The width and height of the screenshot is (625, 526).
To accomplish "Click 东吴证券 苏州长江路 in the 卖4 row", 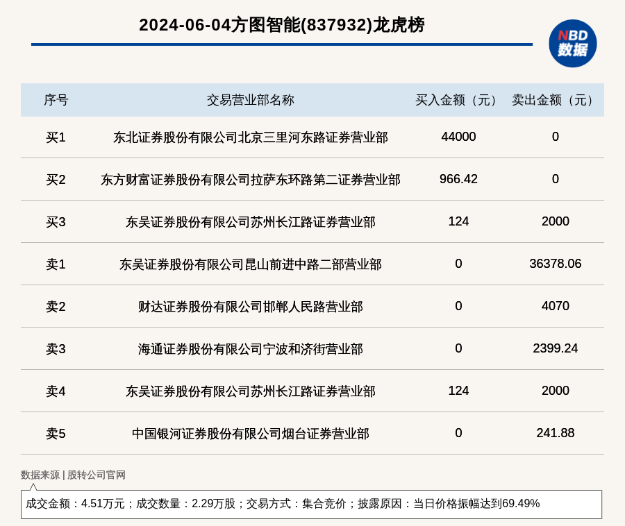I will click(x=250, y=391).
